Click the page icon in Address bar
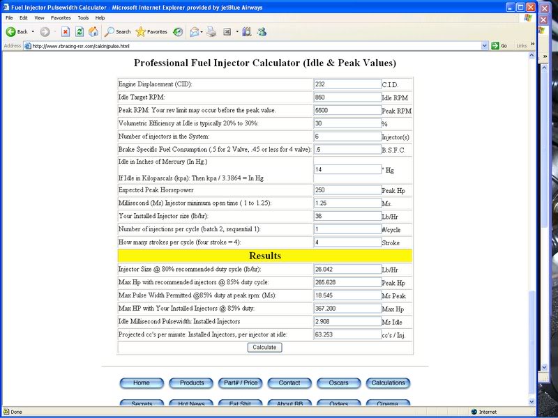Screen dimensions: 558x418 coord(28,46)
